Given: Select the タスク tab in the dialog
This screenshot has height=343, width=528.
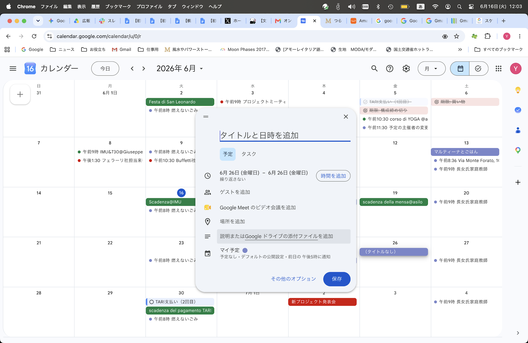Looking at the screenshot, I should tap(249, 154).
